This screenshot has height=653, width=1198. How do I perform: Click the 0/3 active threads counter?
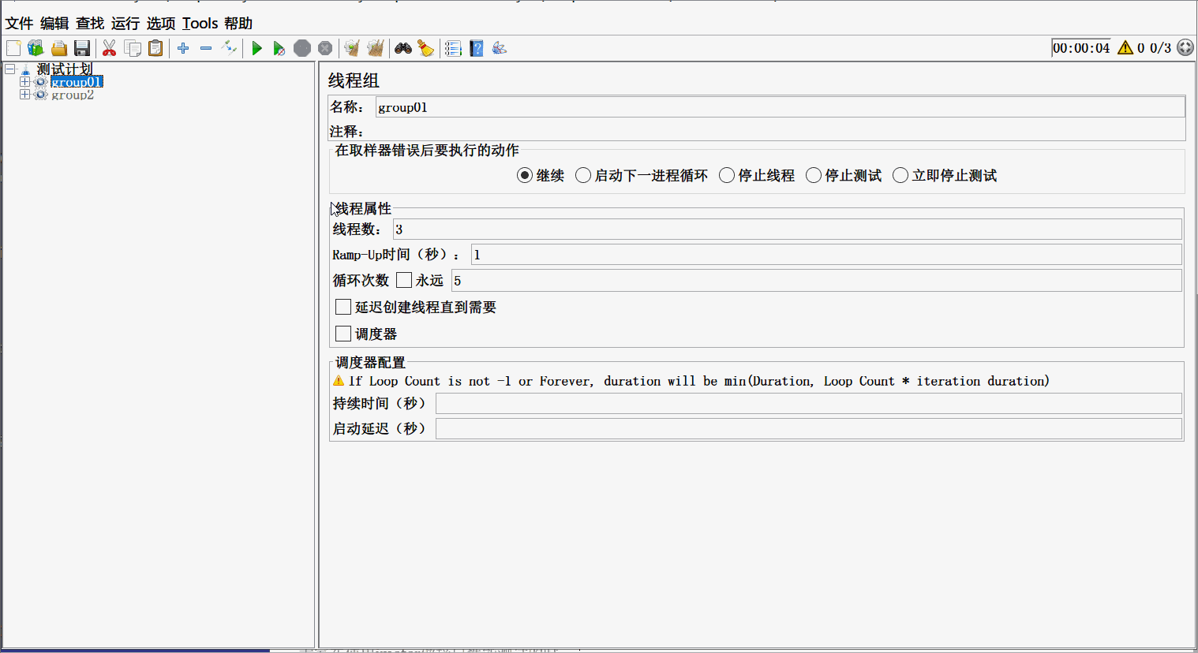1160,48
